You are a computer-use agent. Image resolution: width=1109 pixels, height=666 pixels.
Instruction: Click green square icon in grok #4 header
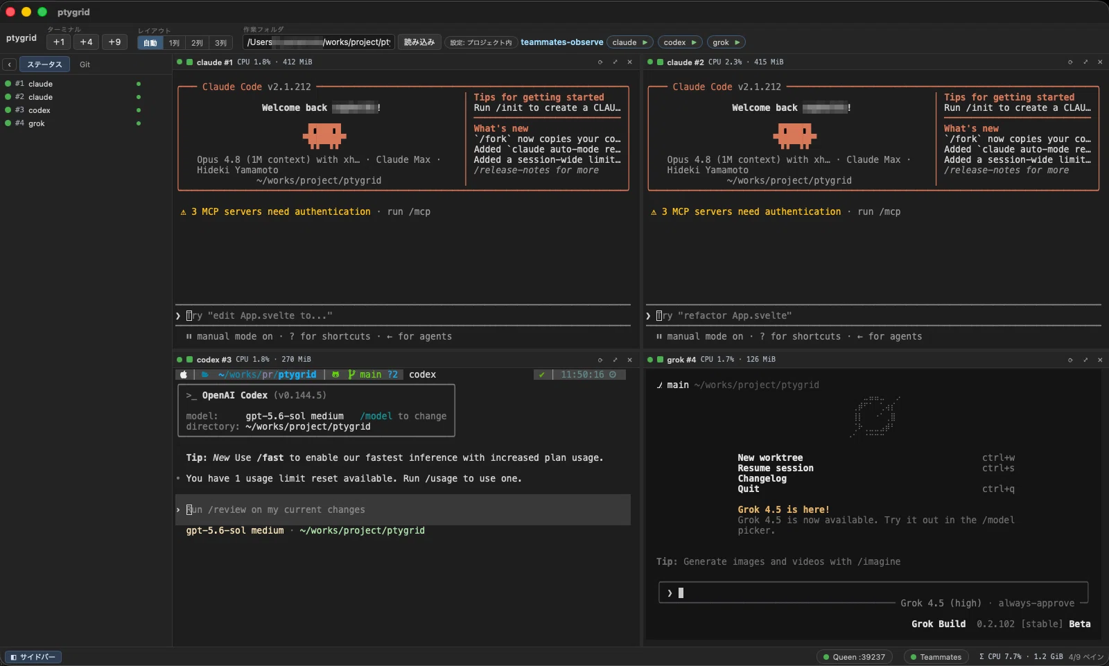[660, 359]
